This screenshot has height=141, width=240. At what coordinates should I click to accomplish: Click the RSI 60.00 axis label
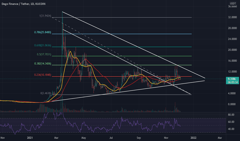coord(231,122)
